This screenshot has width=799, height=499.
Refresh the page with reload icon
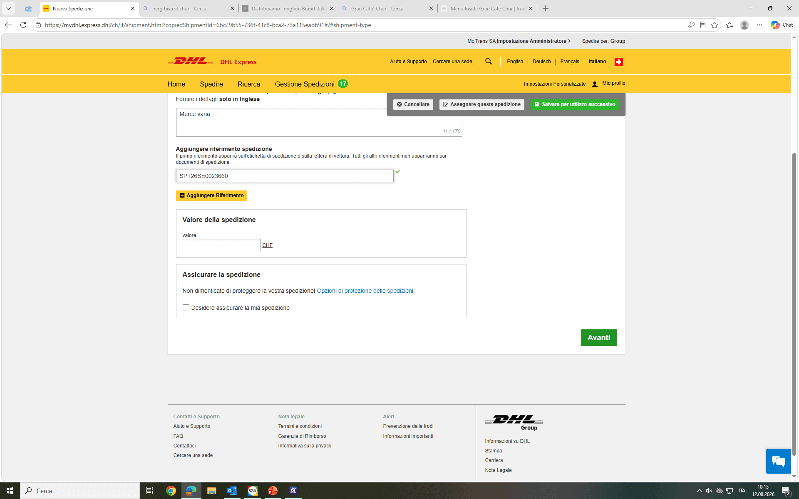[23, 25]
